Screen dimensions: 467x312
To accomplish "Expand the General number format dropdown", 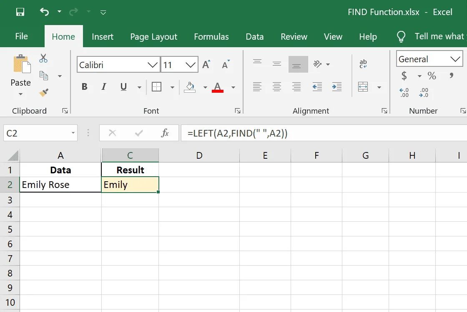I will [429, 59].
